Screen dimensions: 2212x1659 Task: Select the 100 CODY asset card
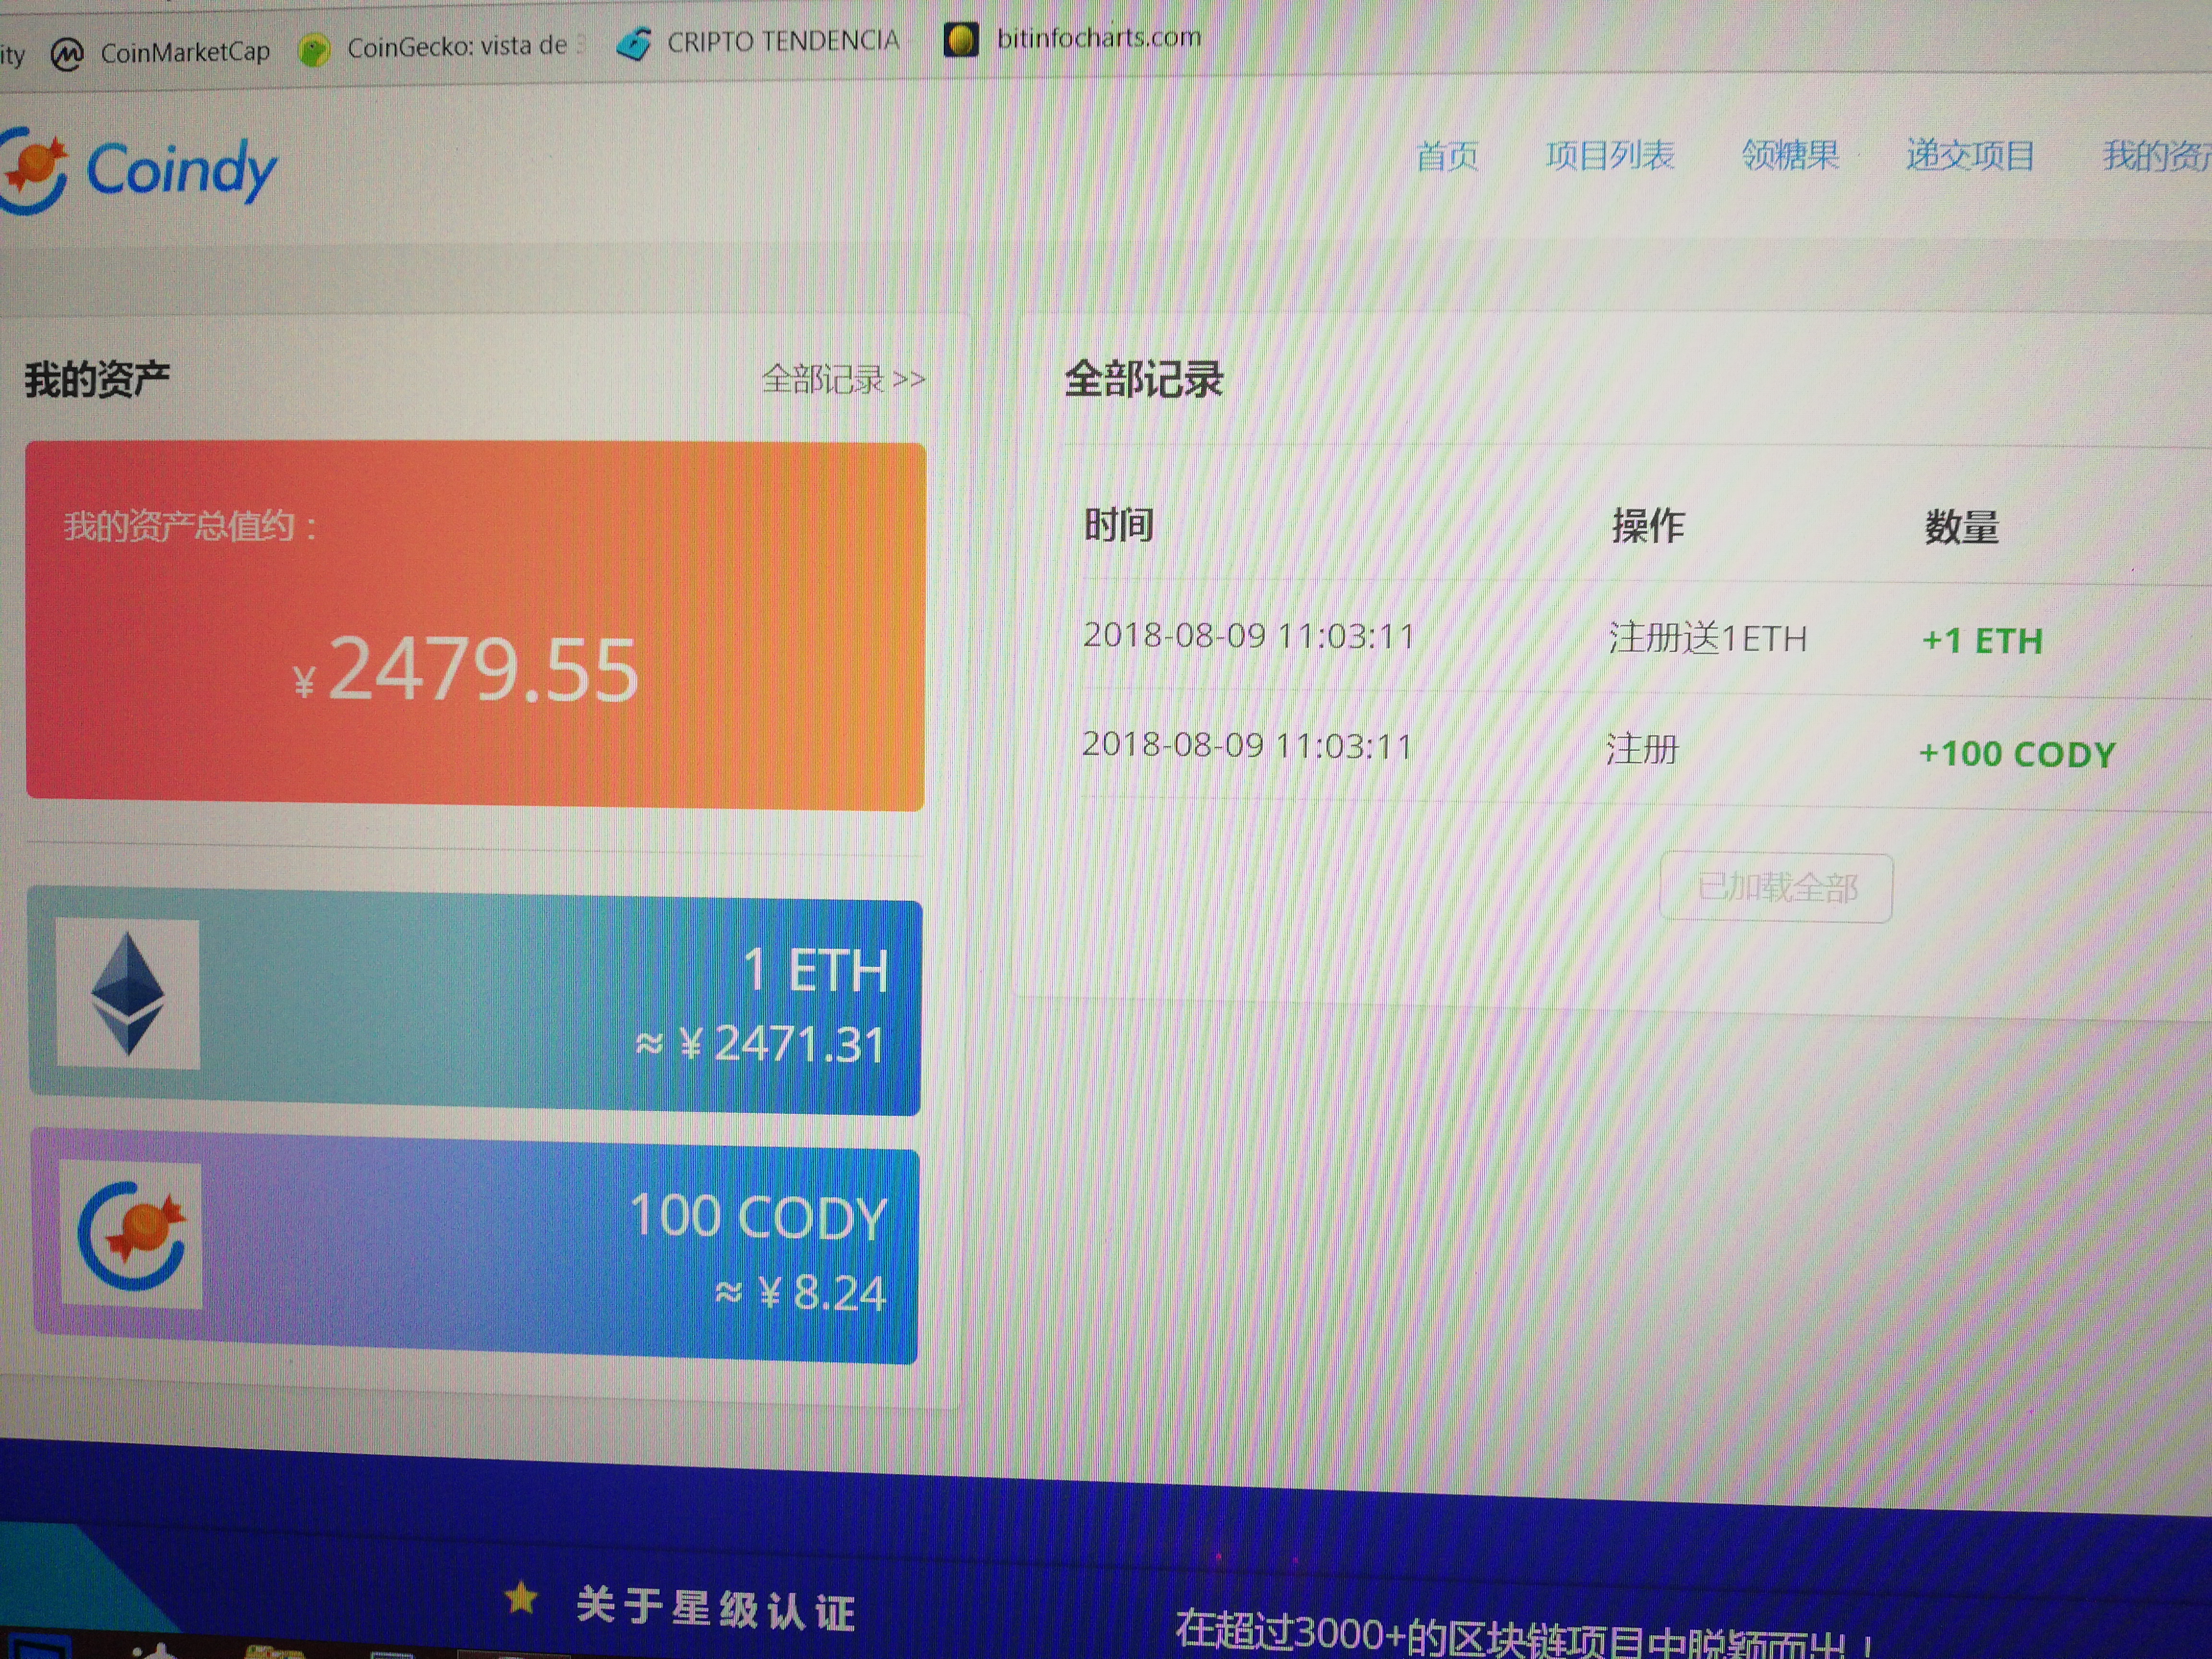click(475, 1246)
